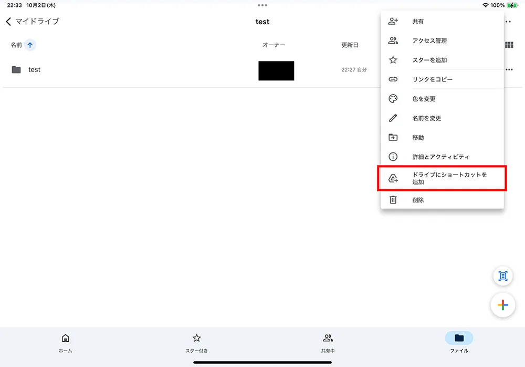Screen dimensions: 525x367
Task: Open the test folder row's three-dot menu
Action: 509,69
